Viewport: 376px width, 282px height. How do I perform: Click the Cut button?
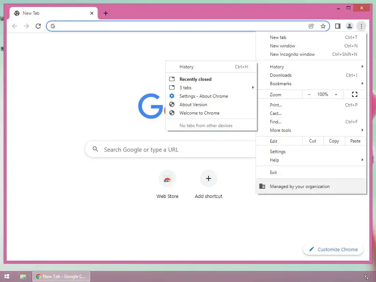[313, 141]
